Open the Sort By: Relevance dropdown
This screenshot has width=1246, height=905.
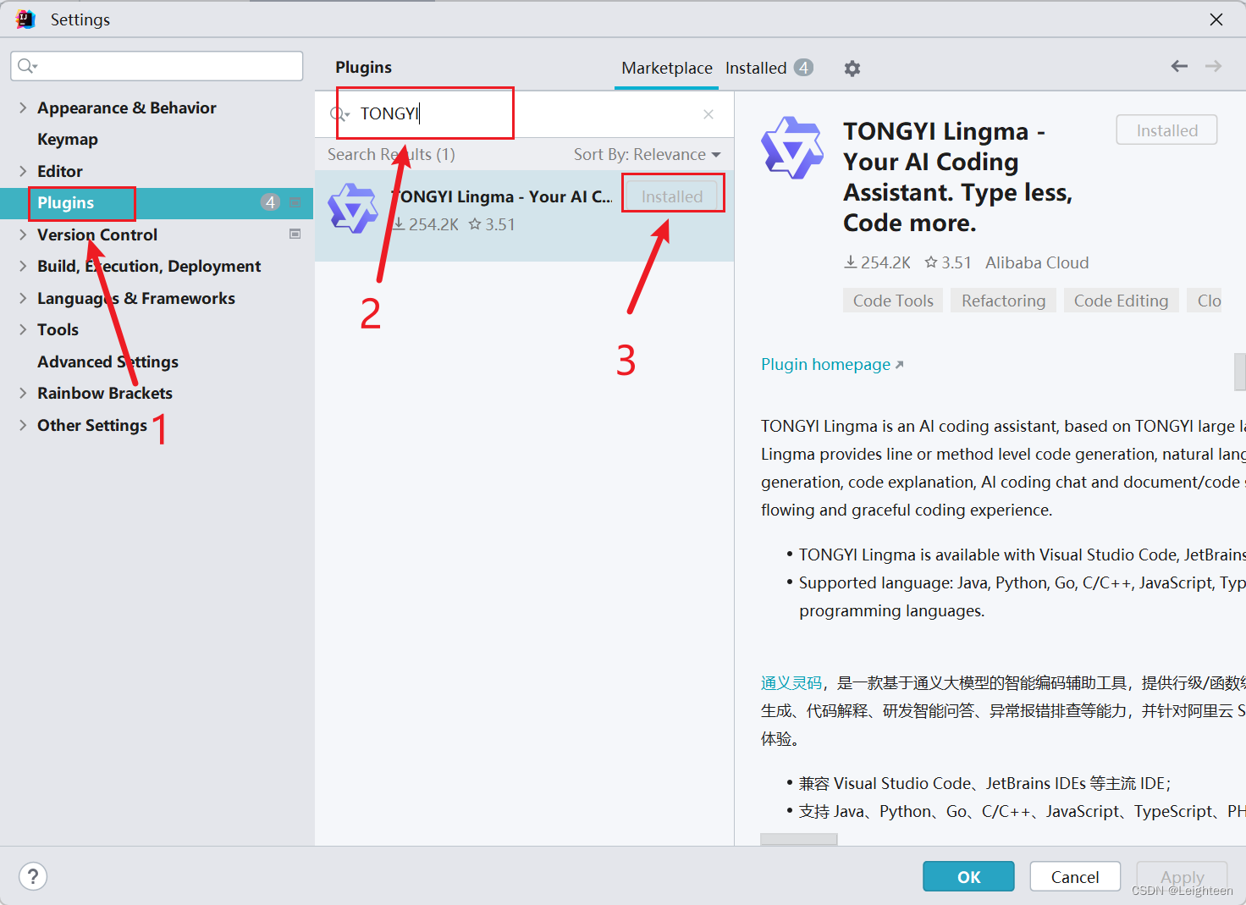[647, 154]
